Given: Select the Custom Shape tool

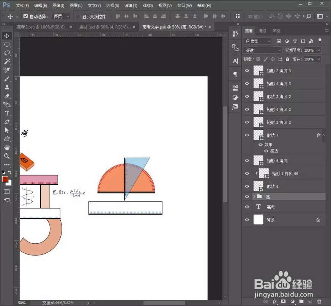Looking at the screenshot, I should pos(7,139).
